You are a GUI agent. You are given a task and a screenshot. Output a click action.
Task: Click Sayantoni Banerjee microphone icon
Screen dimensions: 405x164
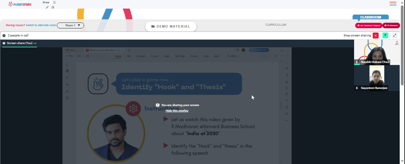[x=357, y=88]
